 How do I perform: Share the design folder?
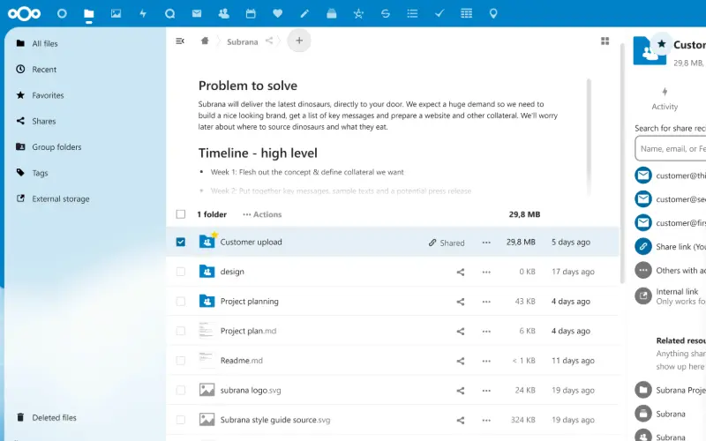tap(461, 272)
